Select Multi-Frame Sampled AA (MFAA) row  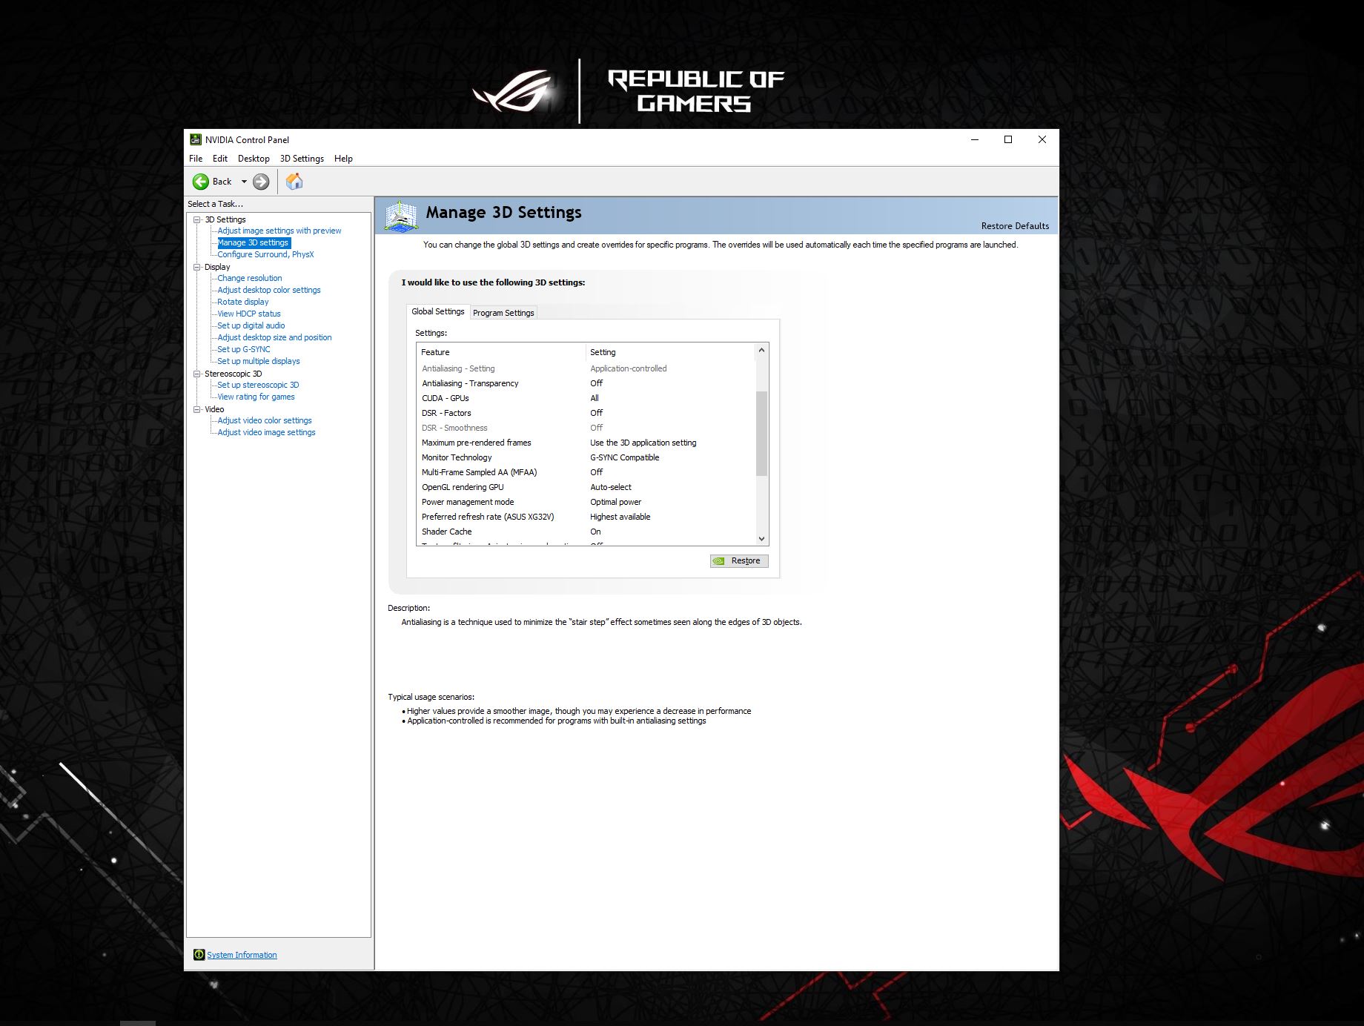tap(586, 472)
